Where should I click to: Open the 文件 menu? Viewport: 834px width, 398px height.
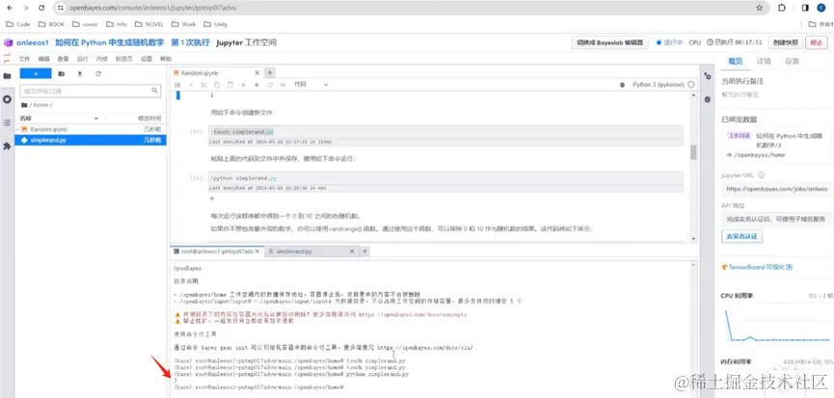point(24,59)
